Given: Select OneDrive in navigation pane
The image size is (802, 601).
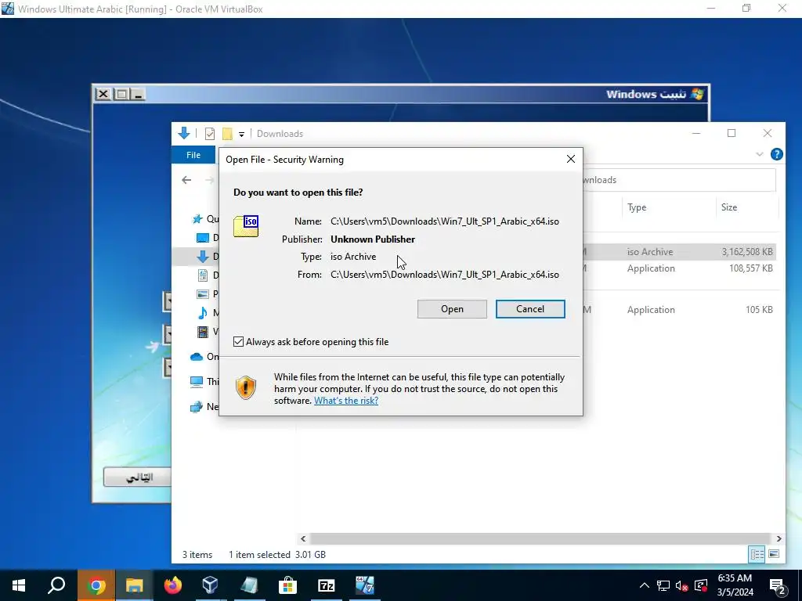Looking at the screenshot, I should [204, 357].
